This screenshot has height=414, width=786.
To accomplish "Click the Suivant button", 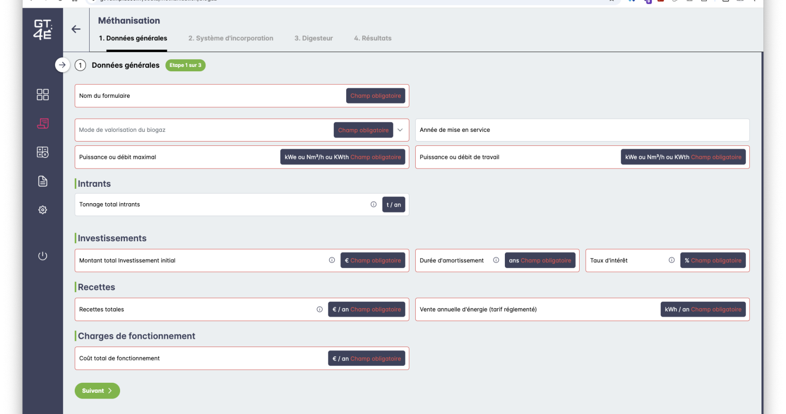I will pyautogui.click(x=97, y=391).
